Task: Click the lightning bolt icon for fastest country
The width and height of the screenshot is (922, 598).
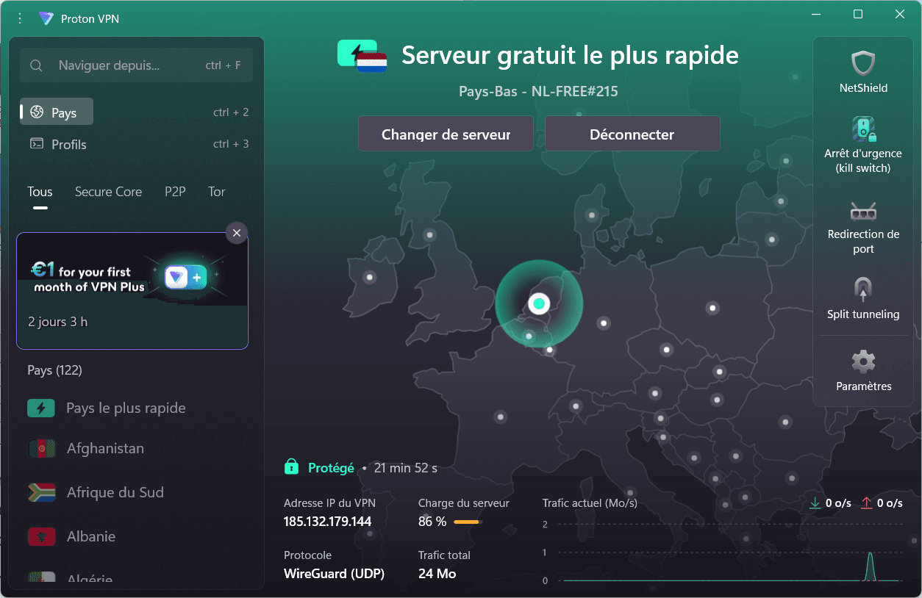Action: click(41, 408)
